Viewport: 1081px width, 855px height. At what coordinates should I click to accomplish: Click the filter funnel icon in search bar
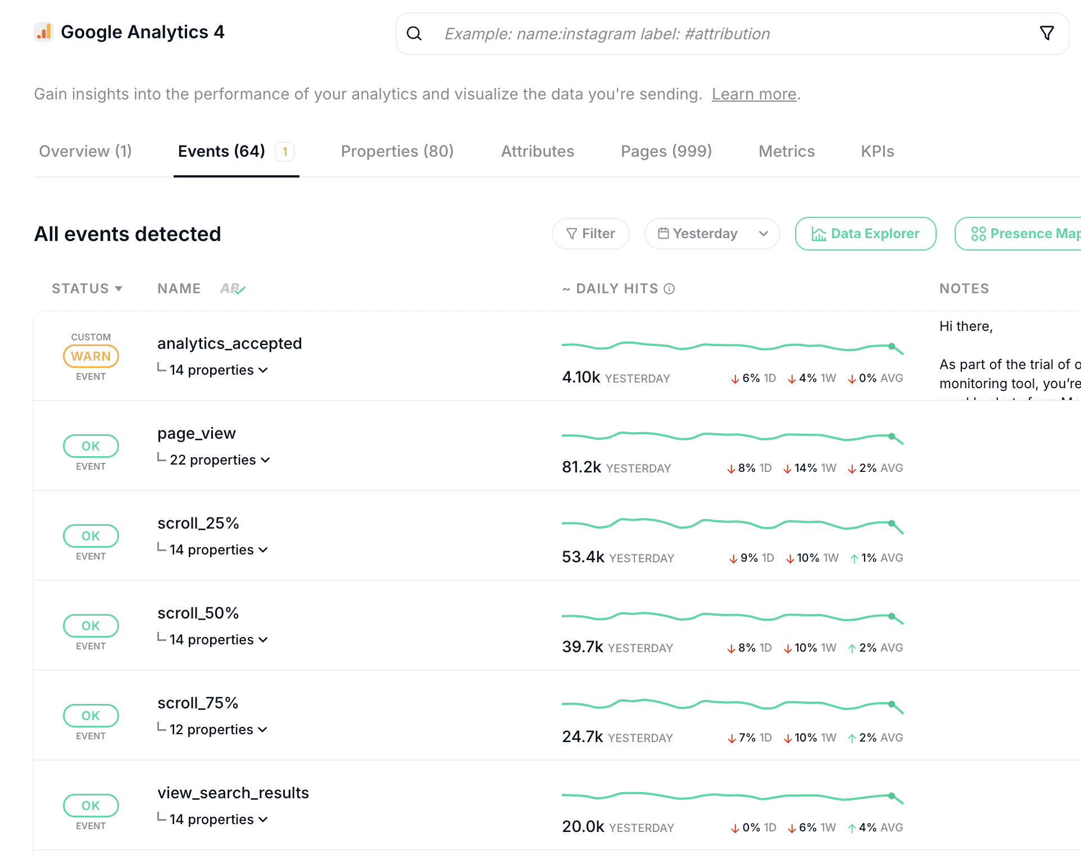[x=1046, y=34]
